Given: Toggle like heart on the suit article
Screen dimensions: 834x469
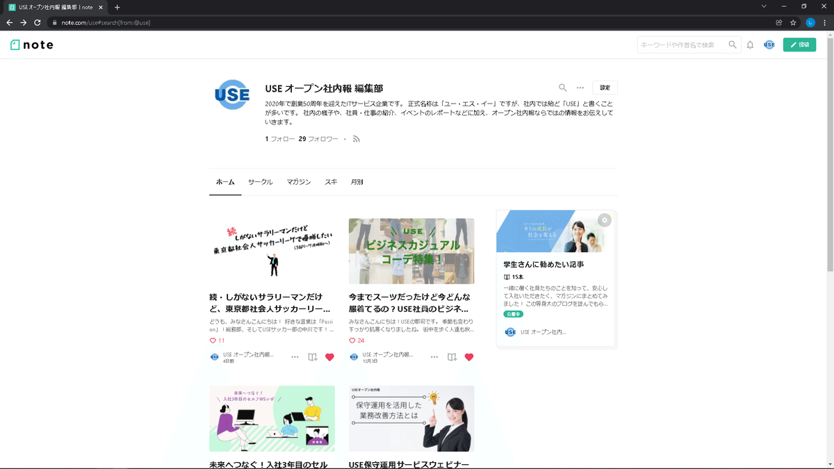Looking at the screenshot, I should click(469, 357).
